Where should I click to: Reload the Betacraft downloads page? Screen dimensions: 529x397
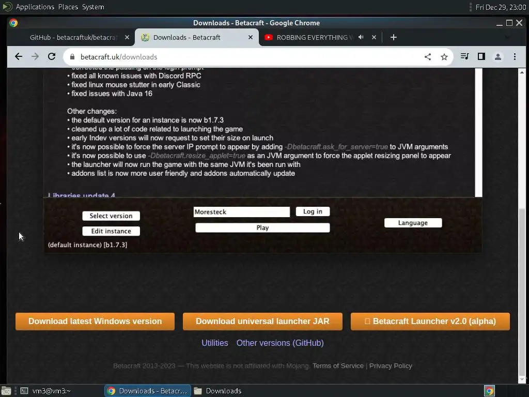point(52,57)
